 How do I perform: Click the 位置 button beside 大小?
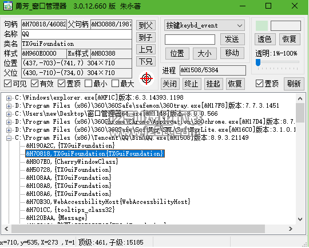click(x=177, y=53)
